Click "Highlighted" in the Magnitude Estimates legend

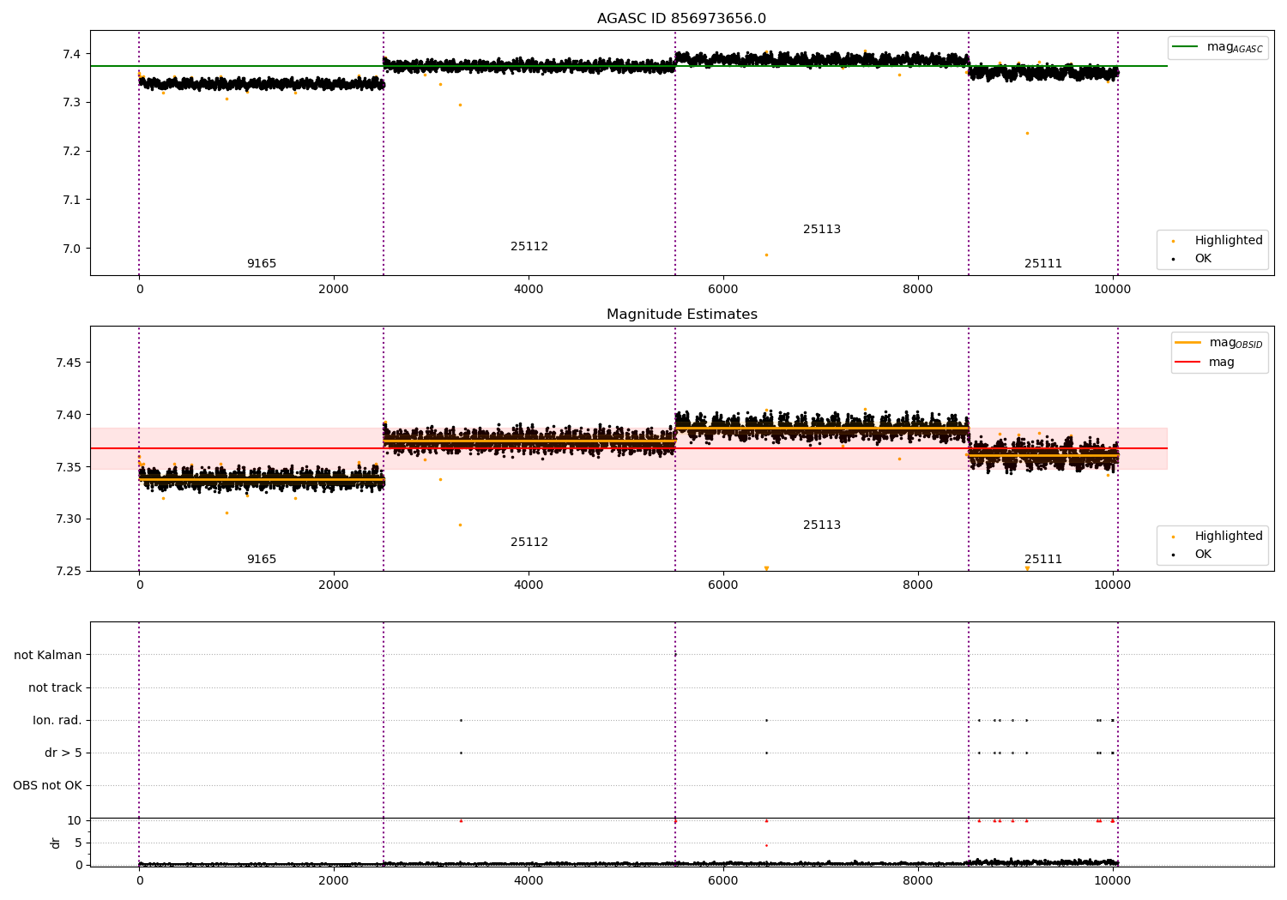click(x=1218, y=537)
